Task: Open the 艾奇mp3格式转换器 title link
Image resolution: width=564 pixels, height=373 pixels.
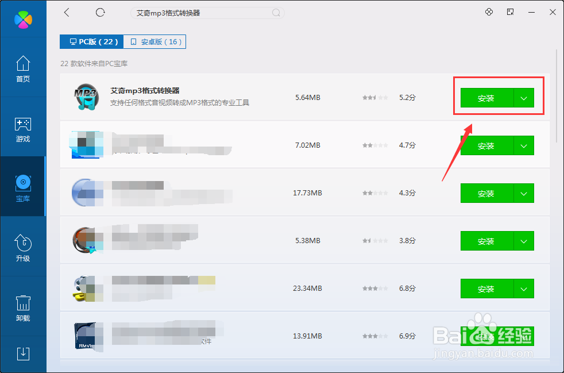Action: [x=145, y=91]
